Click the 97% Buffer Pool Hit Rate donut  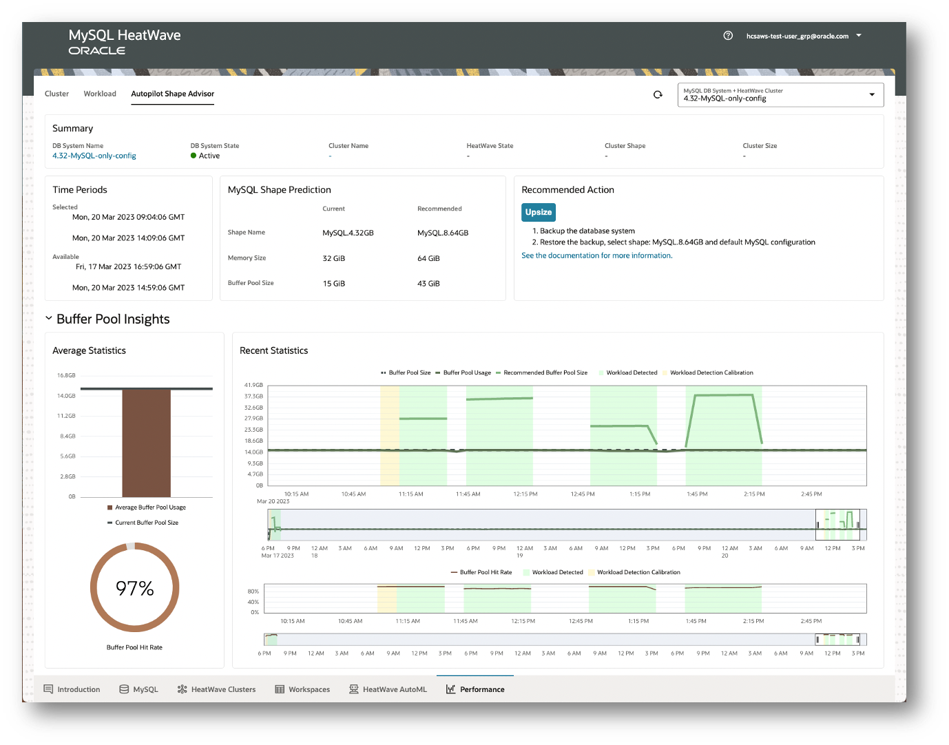(x=134, y=587)
